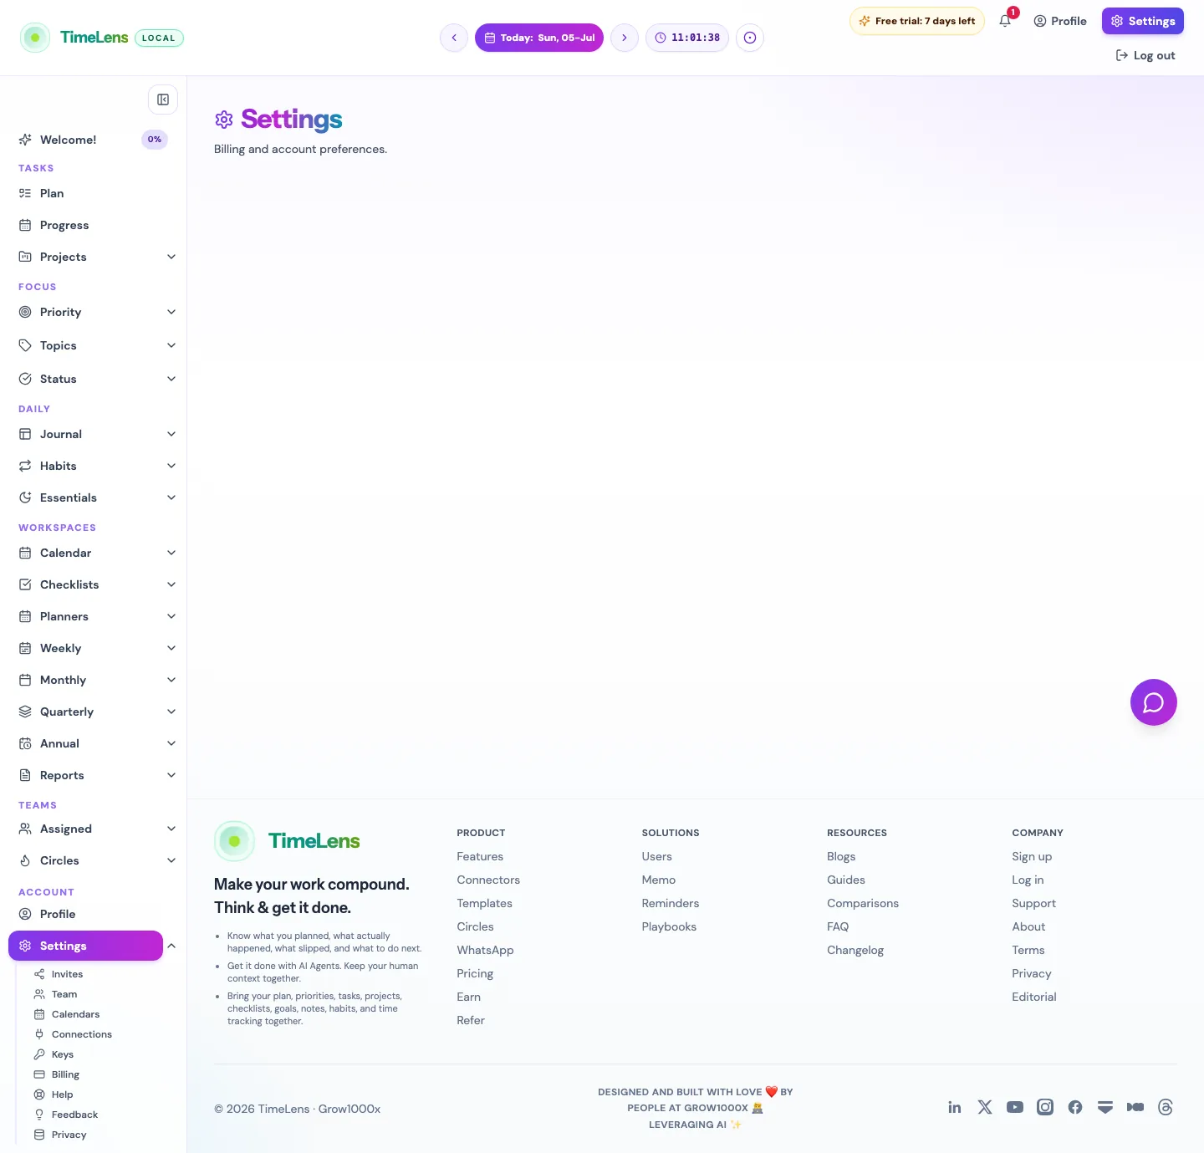Go to next day arrow
The image size is (1204, 1153).
pyautogui.click(x=625, y=38)
